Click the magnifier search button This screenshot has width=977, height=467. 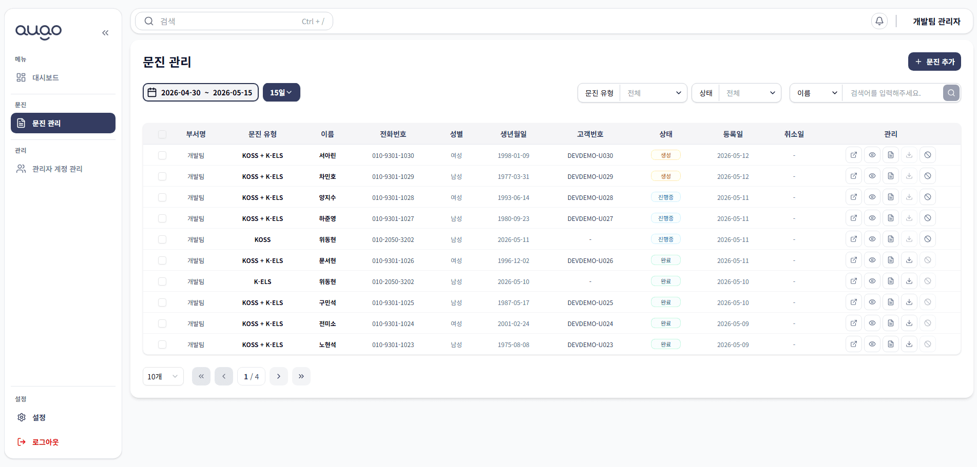[951, 93]
